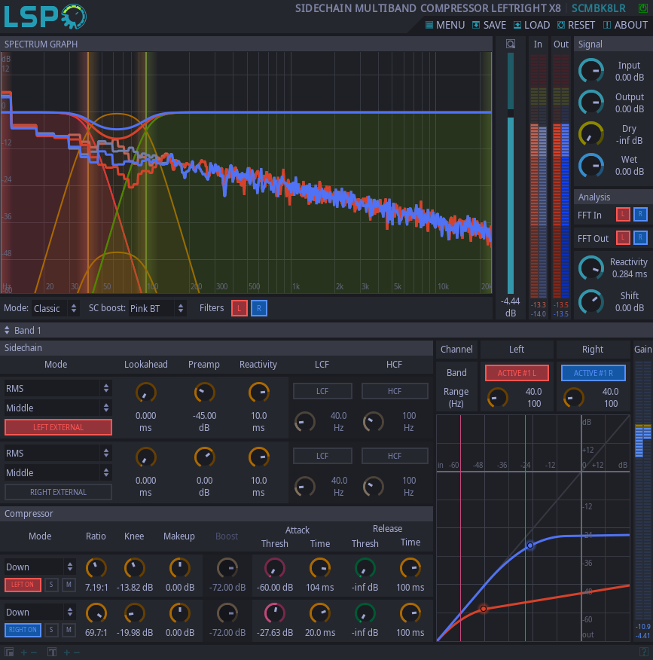This screenshot has width=653, height=660.
Task: Toggle LEFT ON compressor button
Action: 23,585
